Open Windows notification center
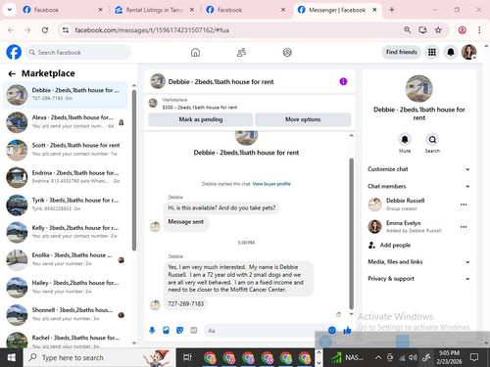This screenshot has height=367, width=490. (x=474, y=357)
